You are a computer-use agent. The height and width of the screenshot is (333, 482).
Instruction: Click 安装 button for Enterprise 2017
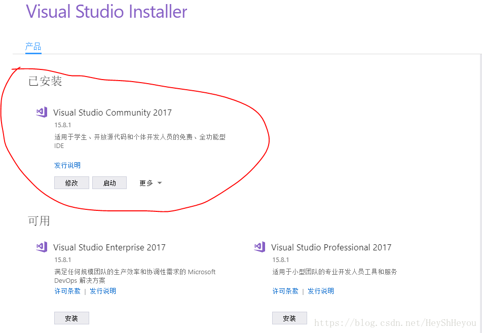tap(71, 318)
